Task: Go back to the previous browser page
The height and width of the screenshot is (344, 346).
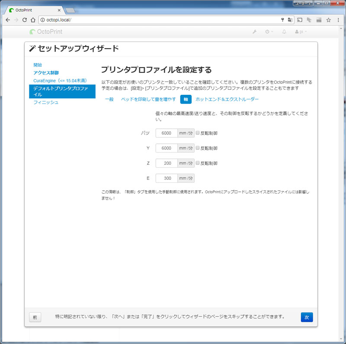Action: (x=8, y=20)
